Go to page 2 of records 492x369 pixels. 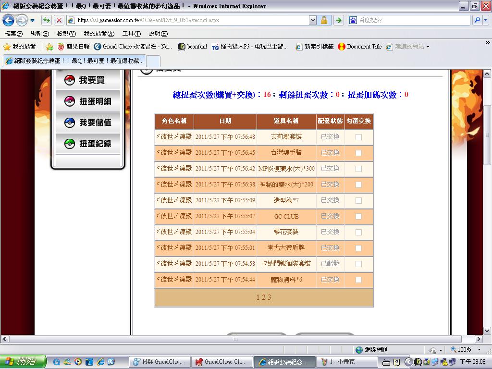[263, 297]
